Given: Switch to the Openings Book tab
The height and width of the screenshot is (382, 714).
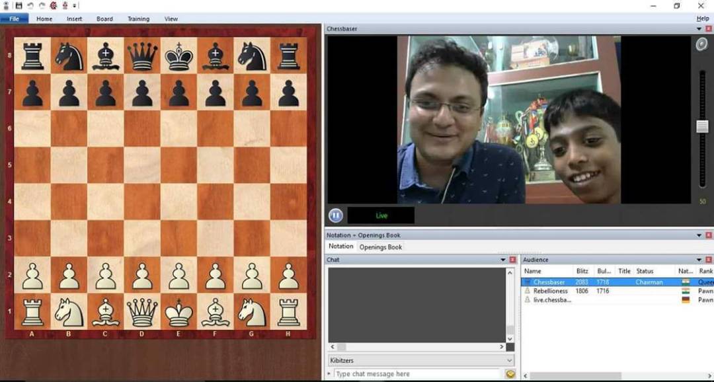Looking at the screenshot, I should click(x=381, y=247).
